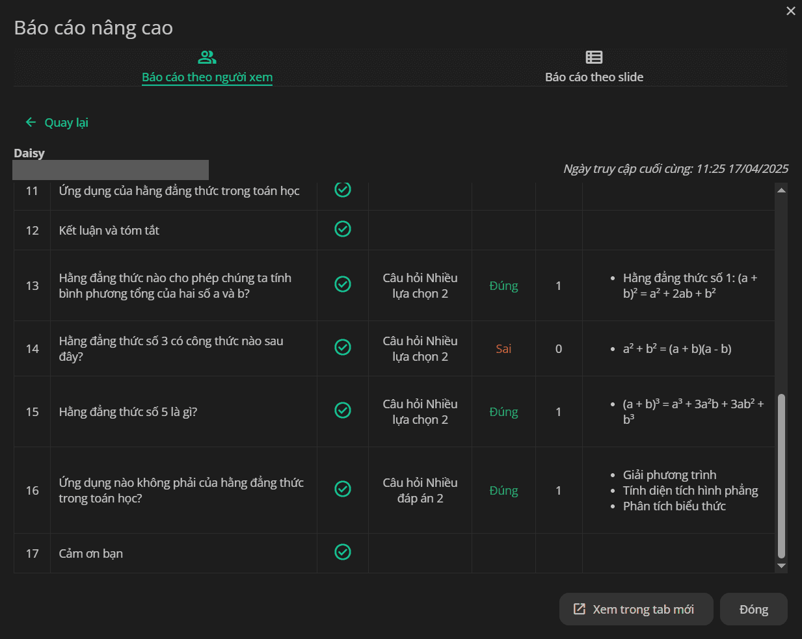Select 'Hằng đẳng thức số 5 là gì?'
The image size is (802, 639).
(128, 411)
